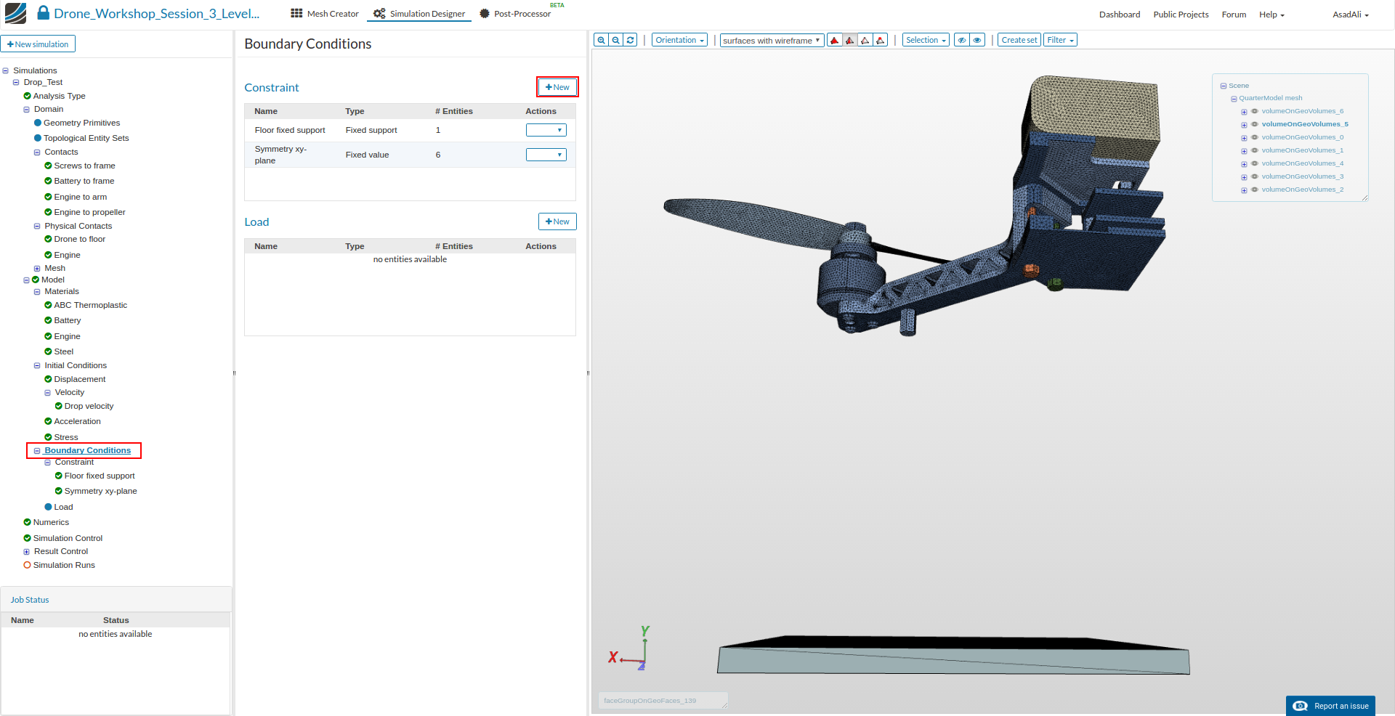This screenshot has height=716, width=1395.
Task: Click the faceGroupOnGeoFaces_139 info box
Action: point(663,701)
